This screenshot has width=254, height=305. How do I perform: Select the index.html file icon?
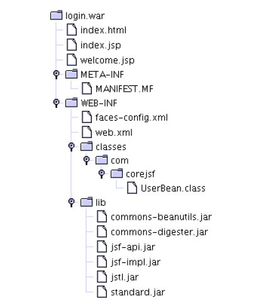click(x=72, y=29)
